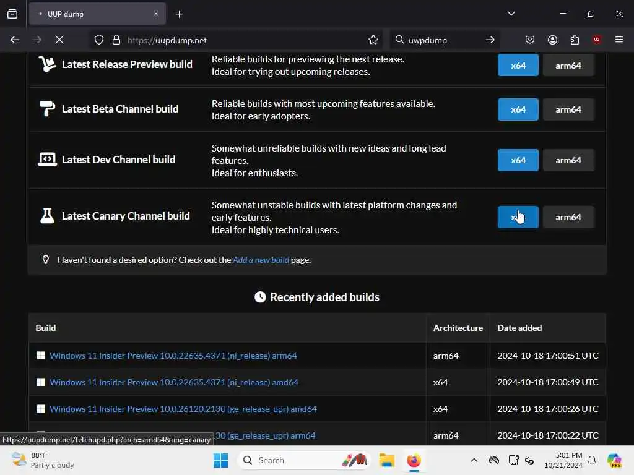This screenshot has width=634, height=475.
Task: Open the display/network tray icon
Action: pos(513,460)
